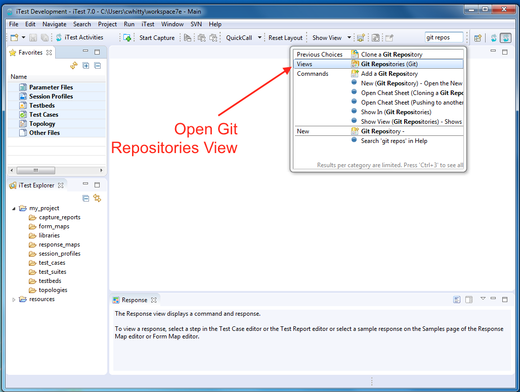This screenshot has width=520, height=392.
Task: Open the Response view menu triangle
Action: click(483, 299)
